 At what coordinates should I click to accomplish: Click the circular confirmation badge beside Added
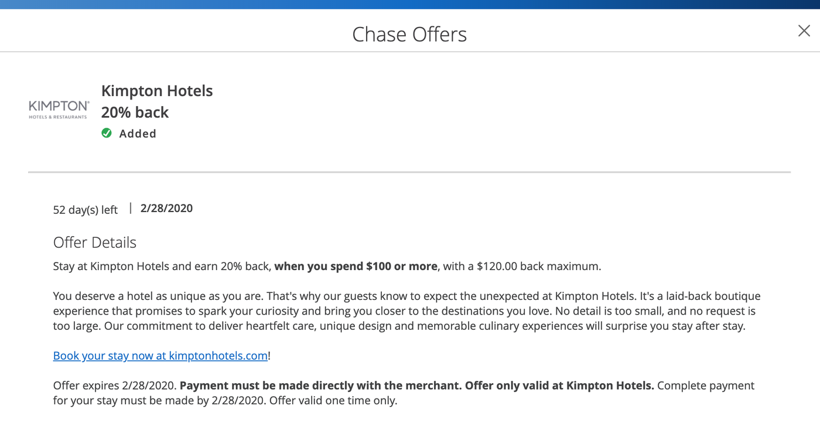[x=107, y=133]
